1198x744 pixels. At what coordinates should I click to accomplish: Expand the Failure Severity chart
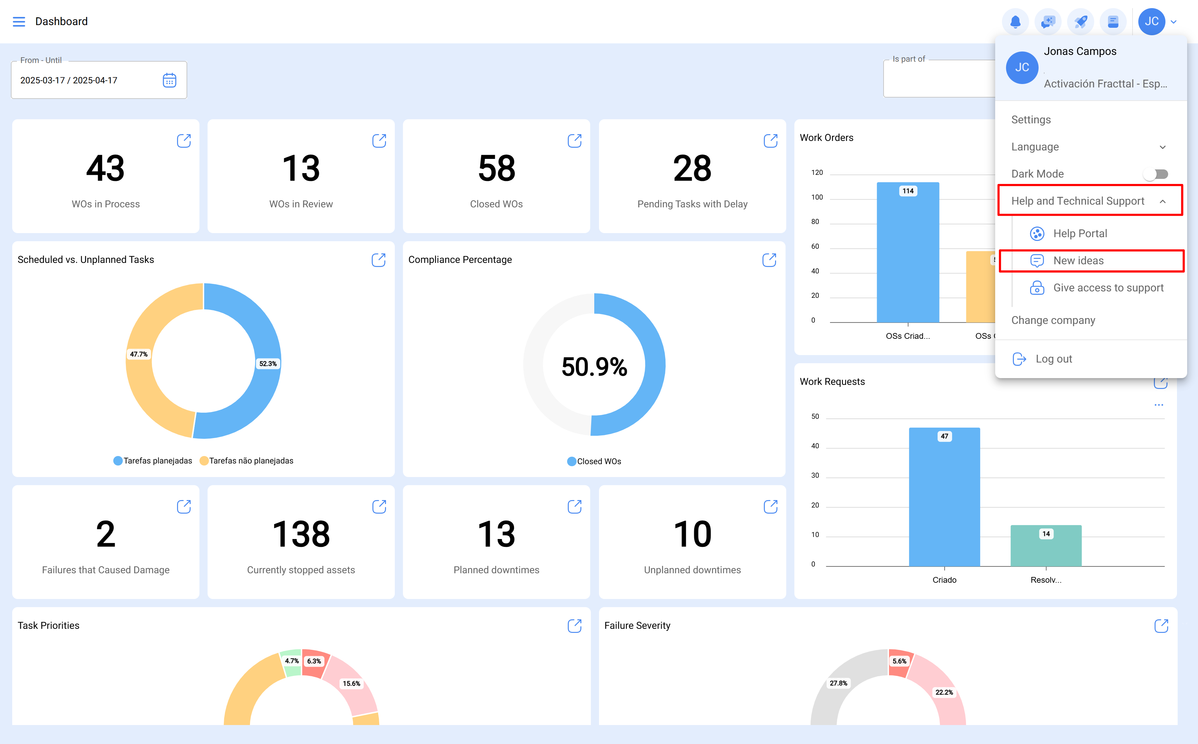coord(1161,626)
